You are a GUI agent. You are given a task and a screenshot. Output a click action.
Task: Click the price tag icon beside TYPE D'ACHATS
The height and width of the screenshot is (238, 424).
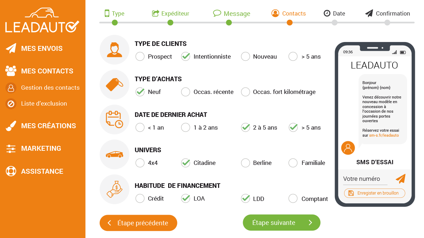(114, 85)
